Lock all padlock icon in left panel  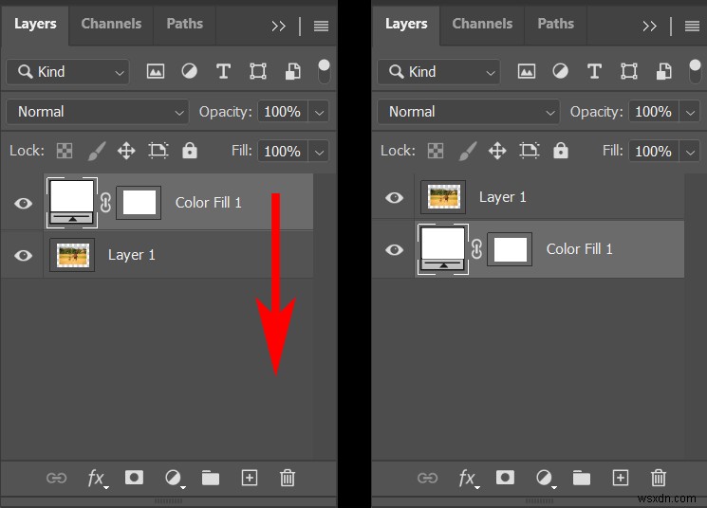(x=190, y=151)
